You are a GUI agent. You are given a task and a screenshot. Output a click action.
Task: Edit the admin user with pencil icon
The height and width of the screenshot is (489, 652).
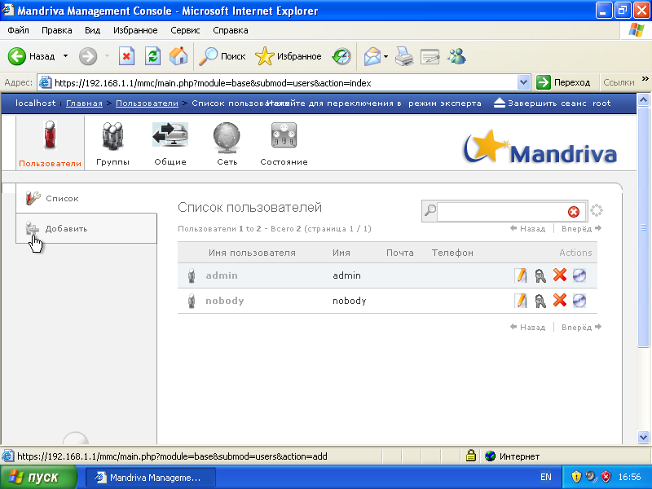(520, 275)
